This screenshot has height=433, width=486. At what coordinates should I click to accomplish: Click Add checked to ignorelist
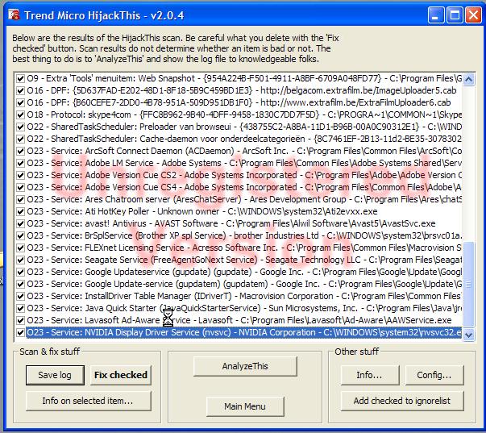402,401
